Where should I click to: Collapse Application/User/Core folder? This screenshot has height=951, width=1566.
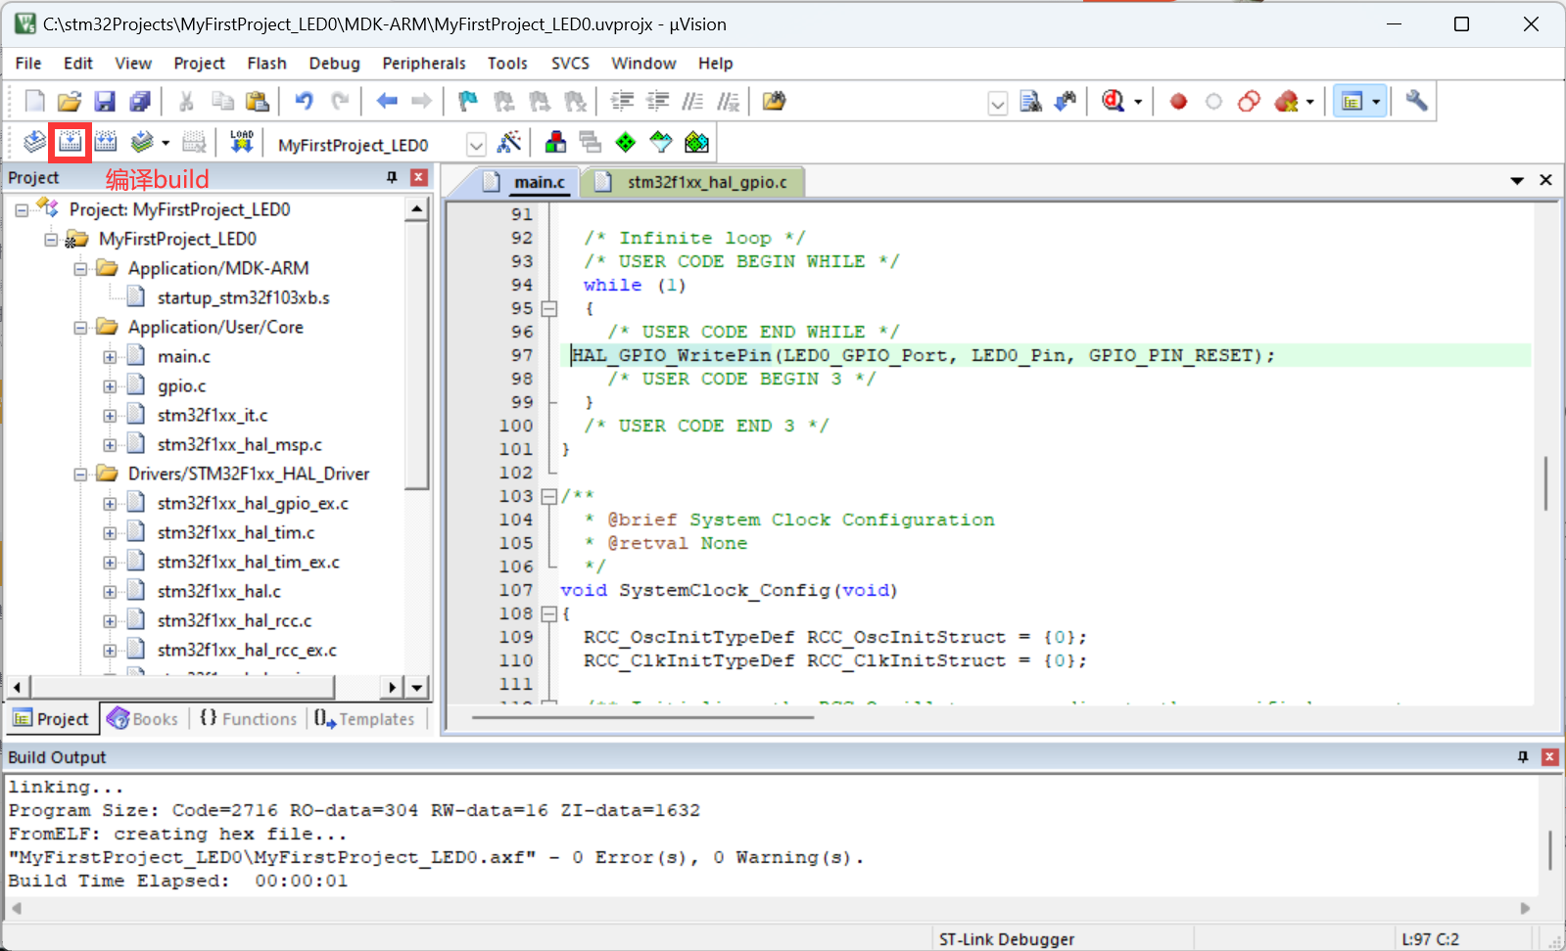[x=80, y=328]
